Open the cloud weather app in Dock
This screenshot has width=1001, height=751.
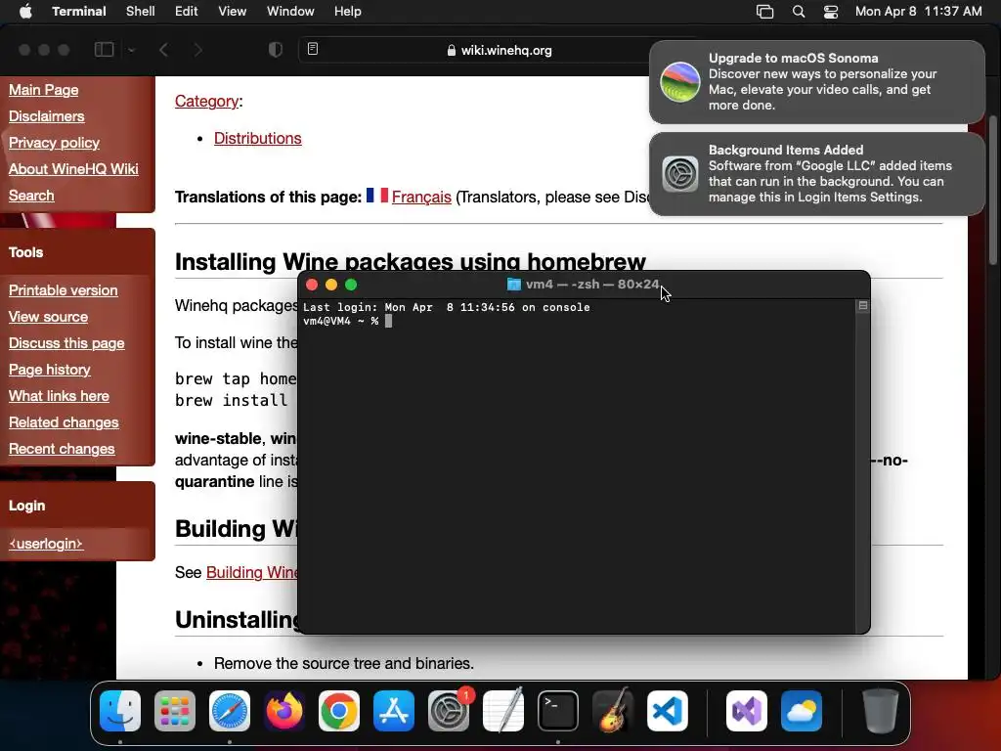tap(802, 711)
